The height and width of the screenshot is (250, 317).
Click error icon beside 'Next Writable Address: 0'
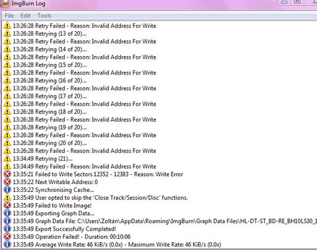pyautogui.click(x=7, y=182)
